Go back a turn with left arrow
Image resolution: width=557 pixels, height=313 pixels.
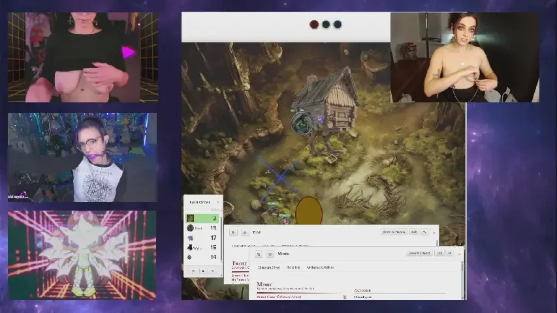(x=193, y=271)
